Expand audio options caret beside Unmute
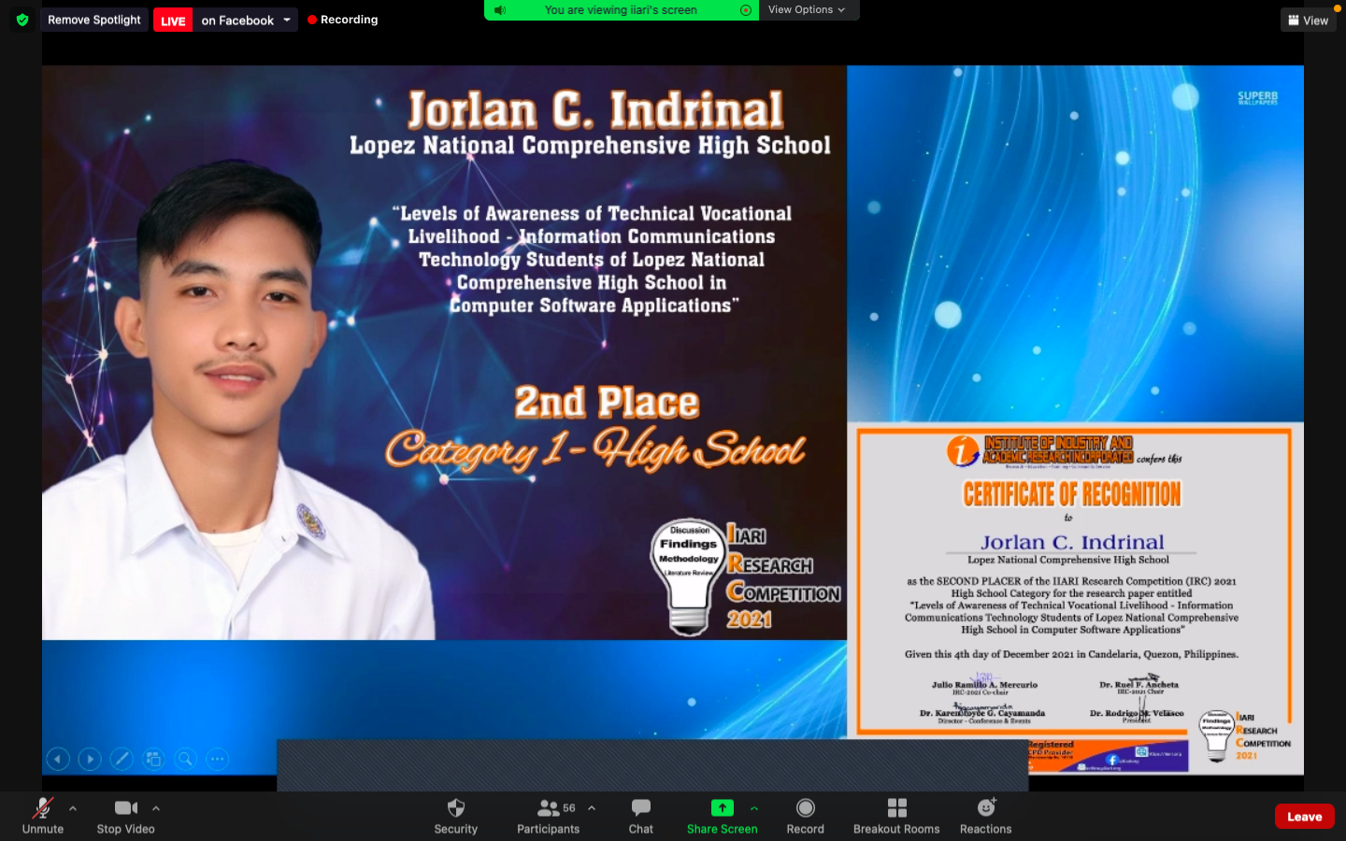Image resolution: width=1346 pixels, height=841 pixels. [x=73, y=808]
